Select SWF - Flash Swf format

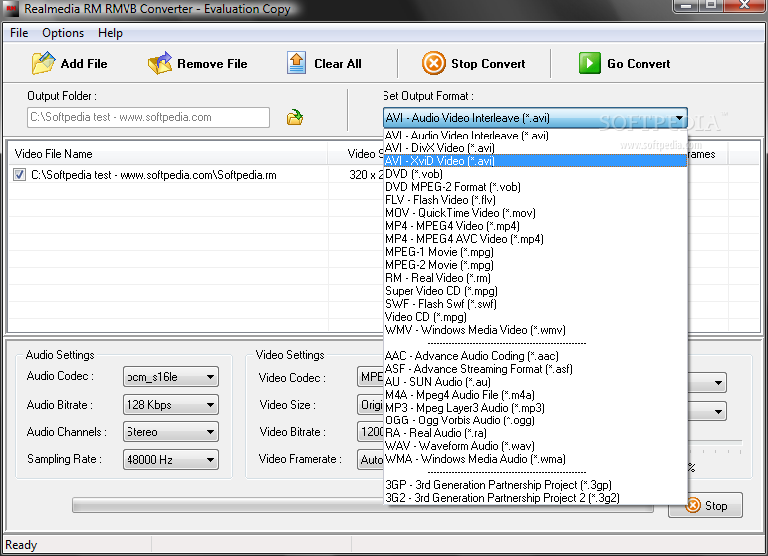click(535, 304)
